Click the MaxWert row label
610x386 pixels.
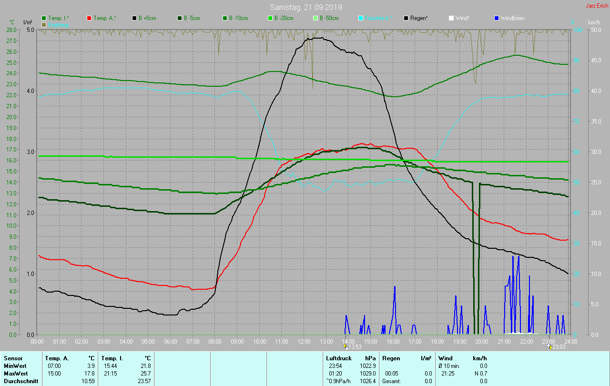[x=16, y=374]
